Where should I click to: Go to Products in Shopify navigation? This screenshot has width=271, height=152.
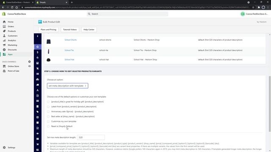point(12,31)
